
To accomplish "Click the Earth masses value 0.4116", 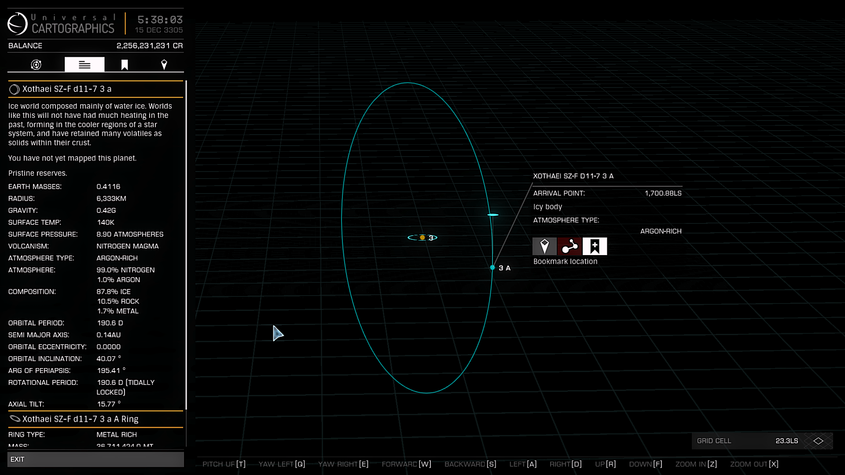I will [x=108, y=187].
